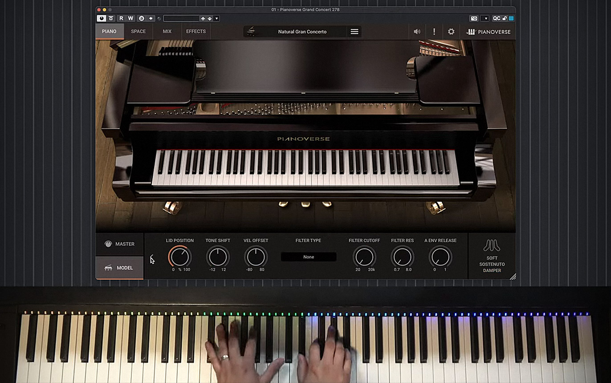Viewport: 611px width, 383px height.
Task: Toggle the R read automation button
Action: pos(121,18)
